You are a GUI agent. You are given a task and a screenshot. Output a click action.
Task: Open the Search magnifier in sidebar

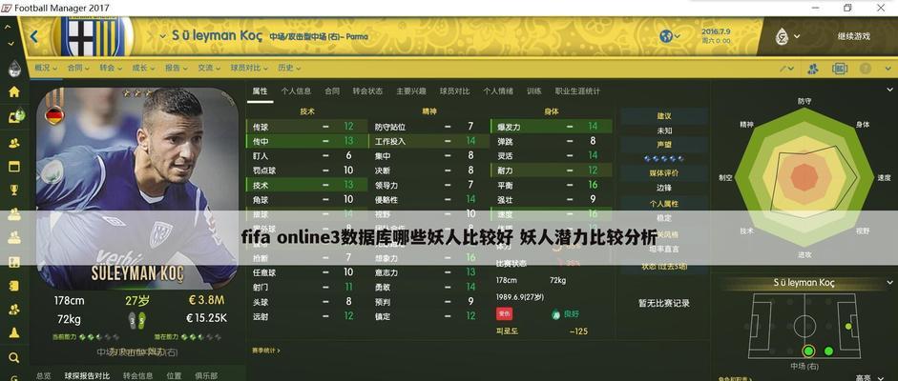click(x=13, y=358)
